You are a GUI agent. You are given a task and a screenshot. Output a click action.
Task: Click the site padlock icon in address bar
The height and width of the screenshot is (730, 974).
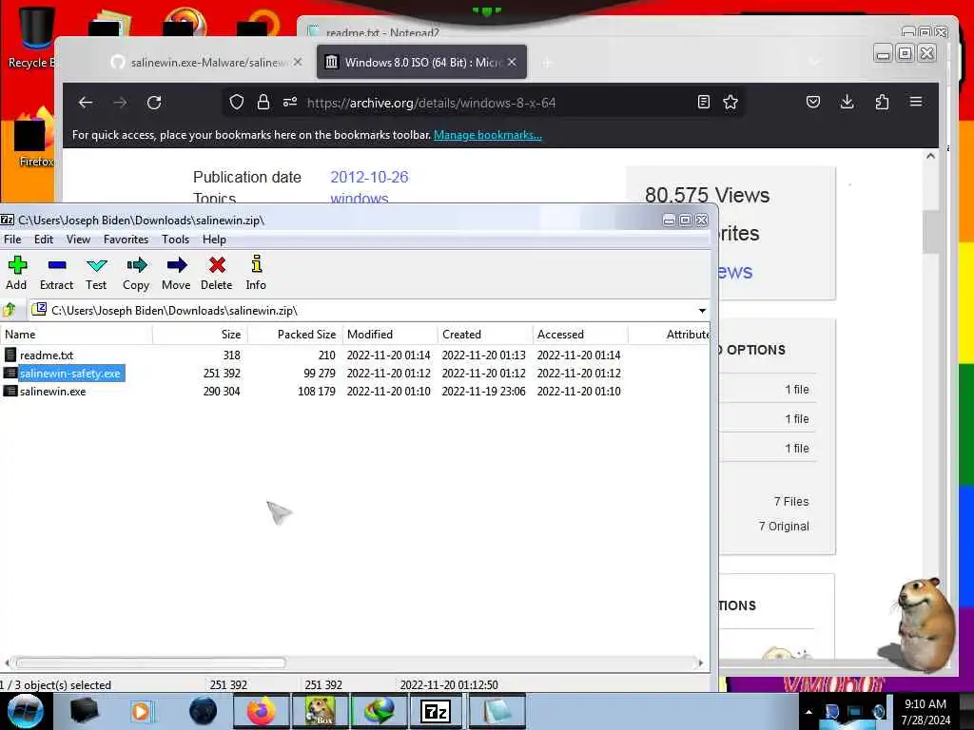pyautogui.click(x=263, y=102)
